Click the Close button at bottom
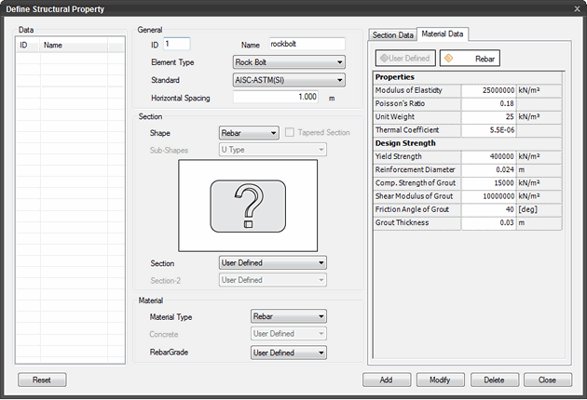The width and height of the screenshot is (587, 400). click(547, 380)
